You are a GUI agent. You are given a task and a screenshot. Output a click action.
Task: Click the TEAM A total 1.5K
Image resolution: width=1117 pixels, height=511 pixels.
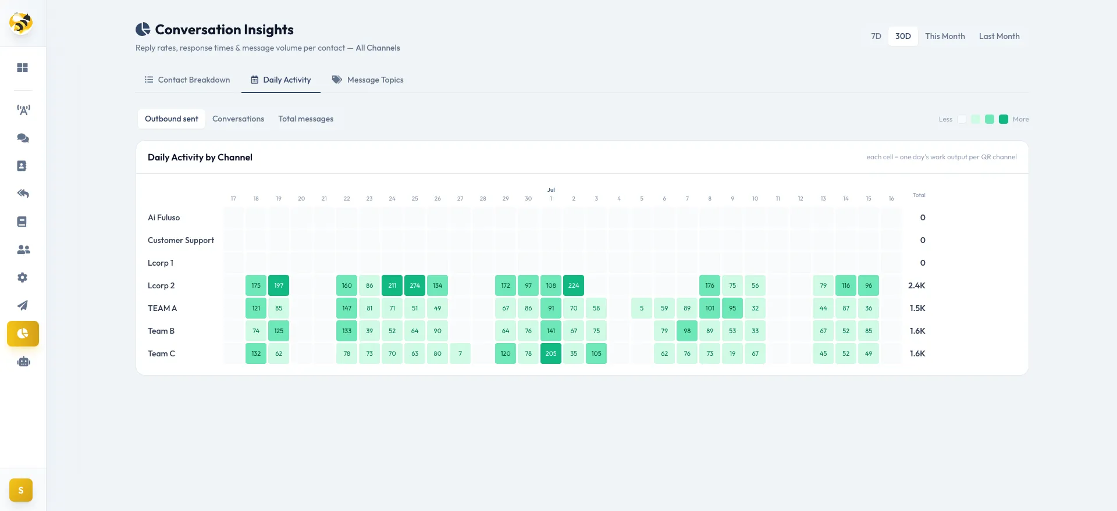pyautogui.click(x=917, y=308)
